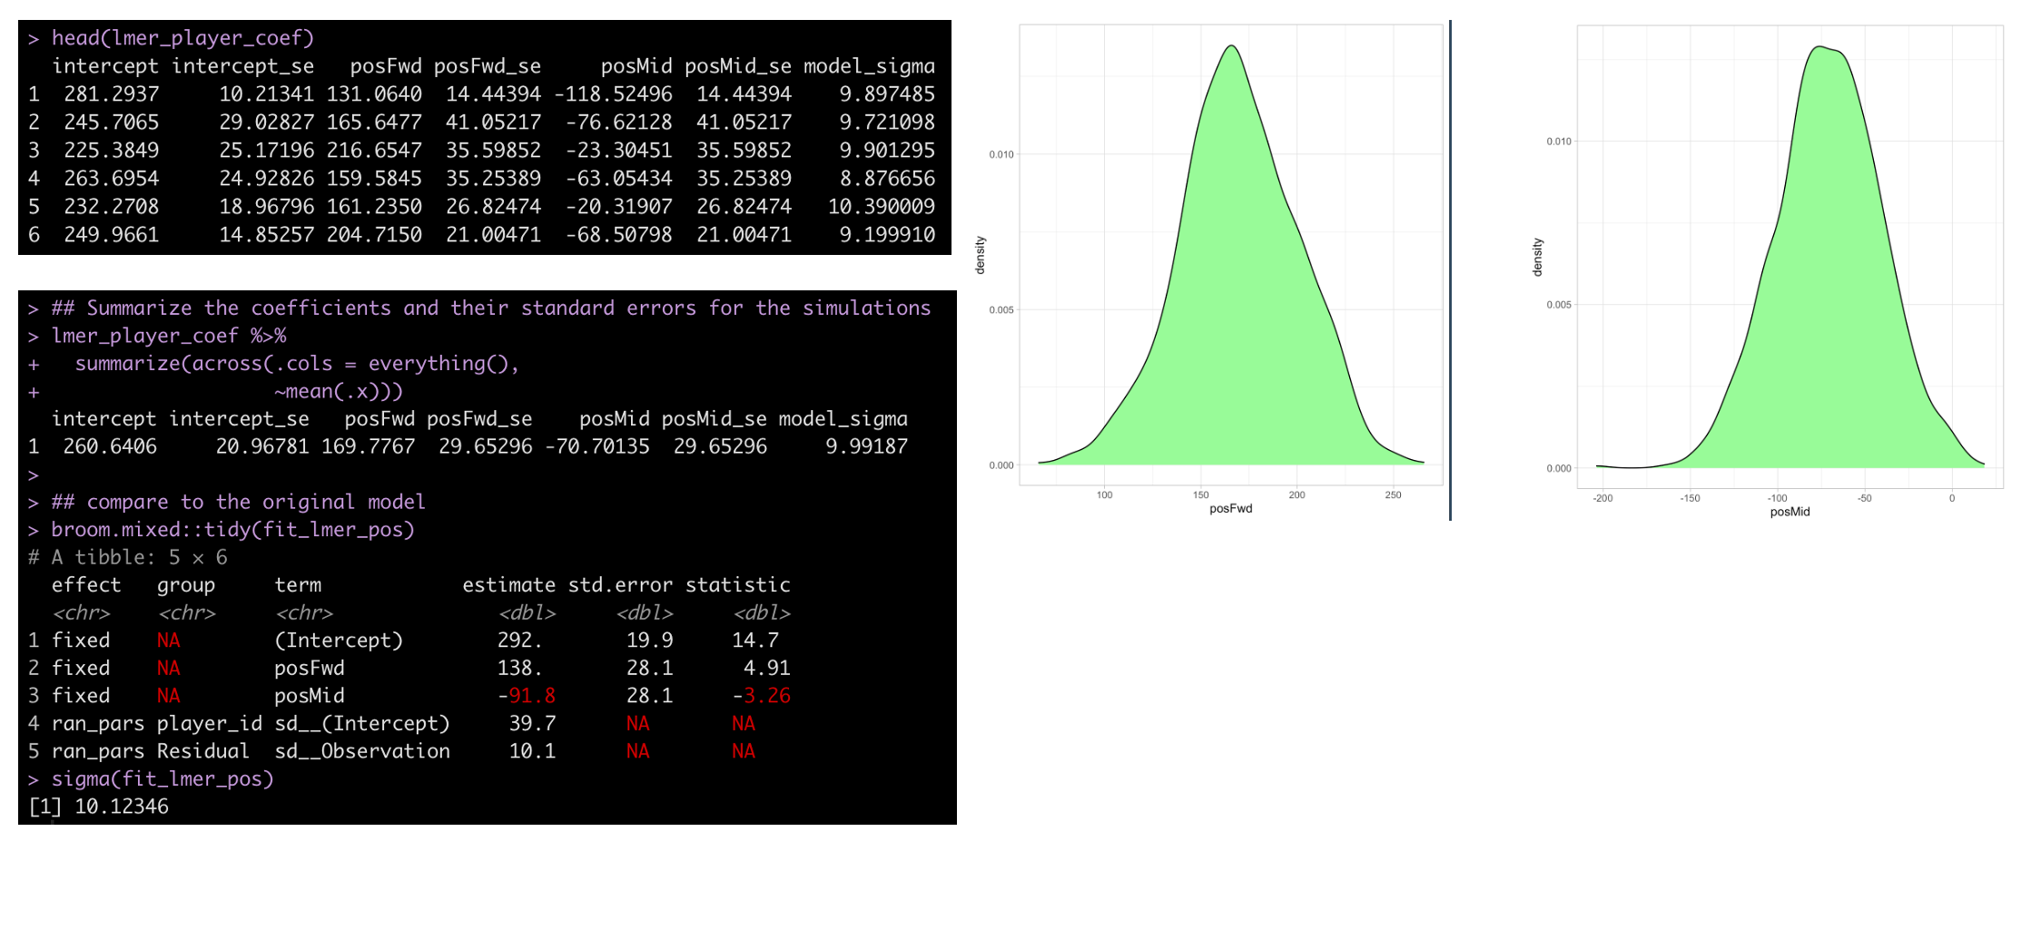Select mean posFwd value 169.7767
The image size is (2041, 949).
[x=368, y=446]
